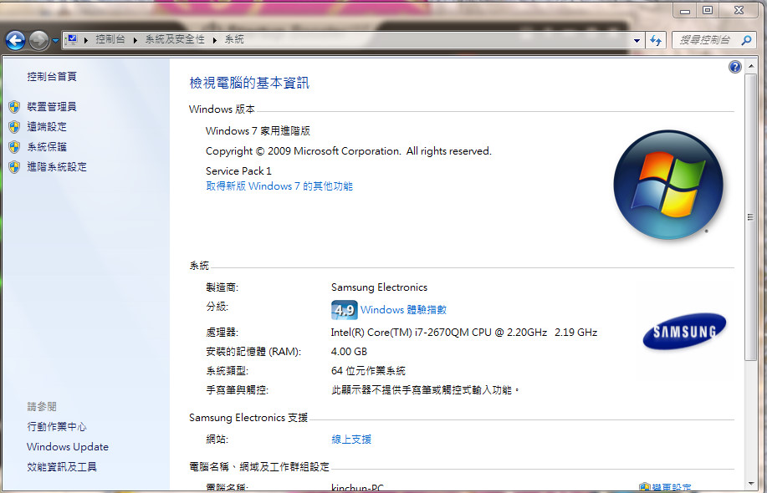Open 進階系統設定 from the sidebar
This screenshot has width=767, height=493.
tap(57, 166)
